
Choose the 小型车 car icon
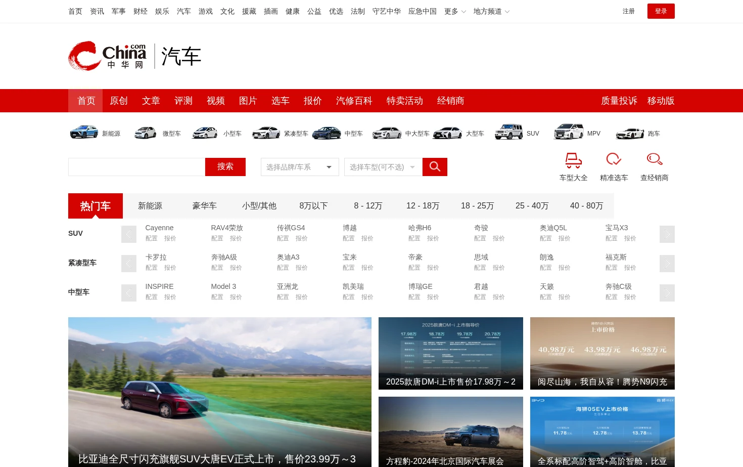click(x=205, y=133)
